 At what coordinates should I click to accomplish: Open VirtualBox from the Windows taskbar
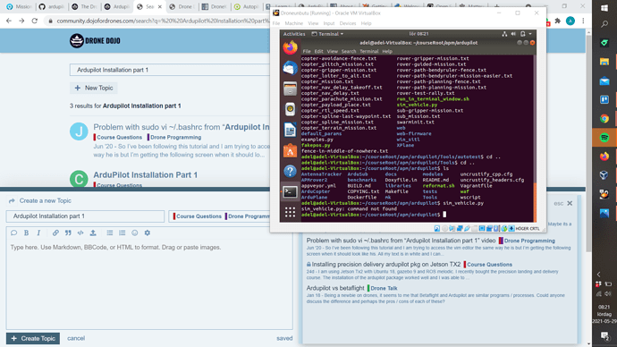point(604,175)
